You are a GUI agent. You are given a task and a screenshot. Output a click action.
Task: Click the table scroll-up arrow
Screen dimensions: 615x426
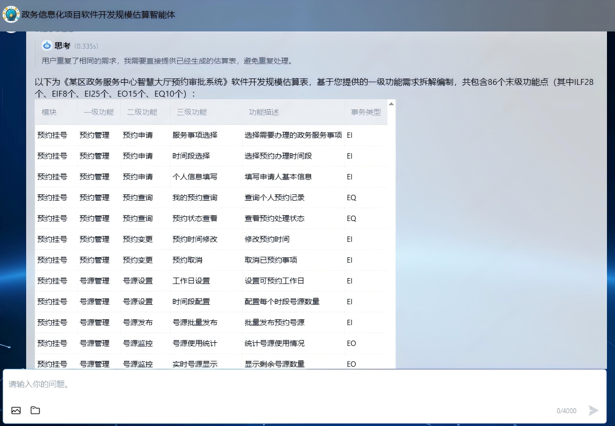pos(391,104)
